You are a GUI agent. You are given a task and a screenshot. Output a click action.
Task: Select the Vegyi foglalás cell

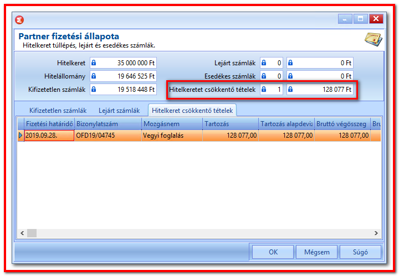(x=172, y=136)
